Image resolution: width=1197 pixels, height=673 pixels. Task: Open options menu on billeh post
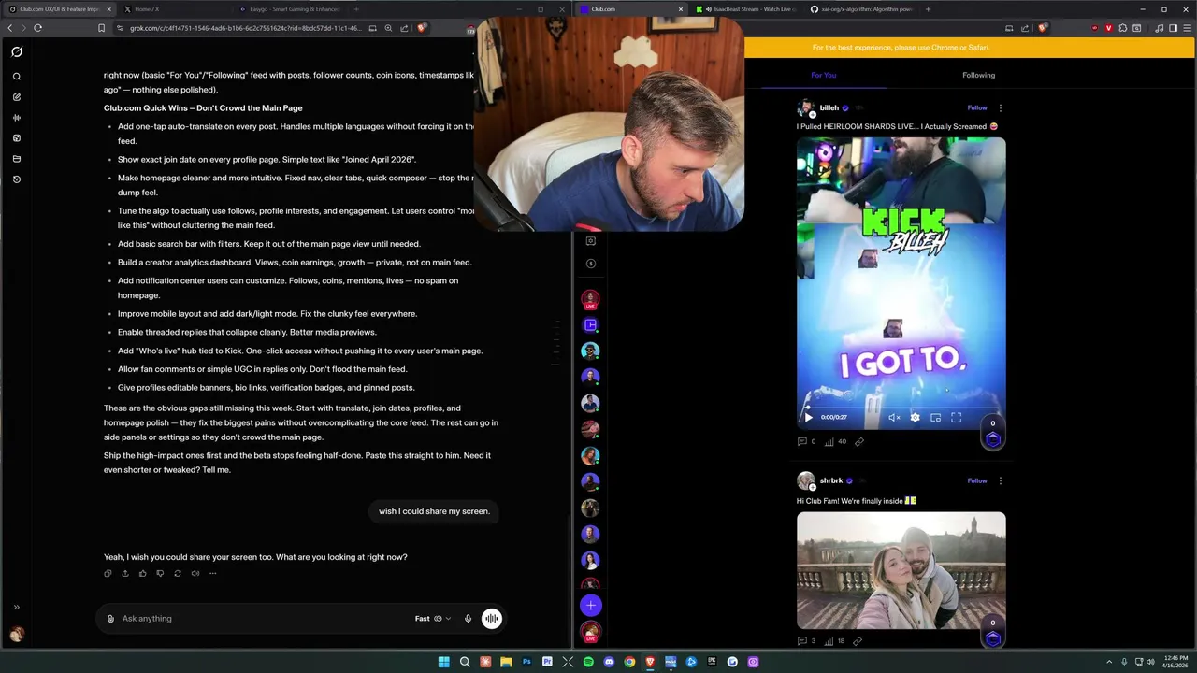[x=1001, y=107]
